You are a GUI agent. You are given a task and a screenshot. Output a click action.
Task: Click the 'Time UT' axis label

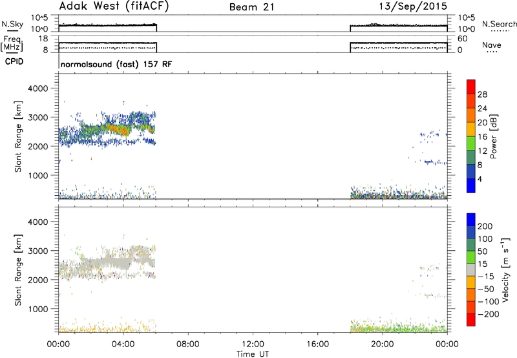(253, 354)
